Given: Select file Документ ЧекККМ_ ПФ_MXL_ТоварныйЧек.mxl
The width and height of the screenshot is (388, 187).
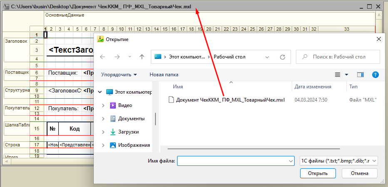Looking at the screenshot, I should tap(230, 100).
